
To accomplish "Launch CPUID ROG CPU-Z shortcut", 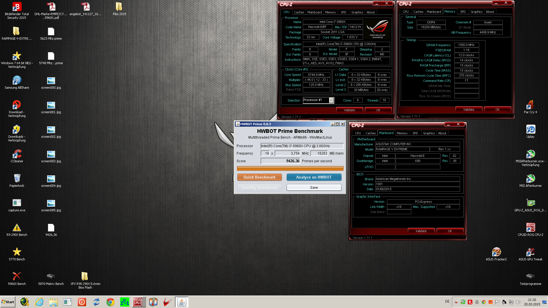I will (530, 230).
